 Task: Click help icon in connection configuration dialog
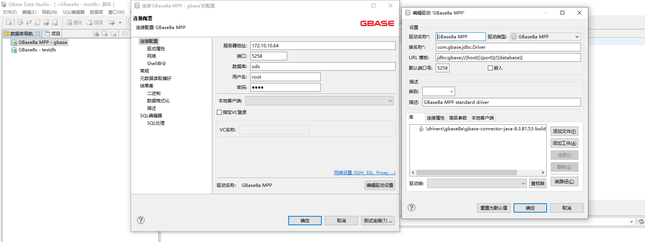tap(141, 220)
